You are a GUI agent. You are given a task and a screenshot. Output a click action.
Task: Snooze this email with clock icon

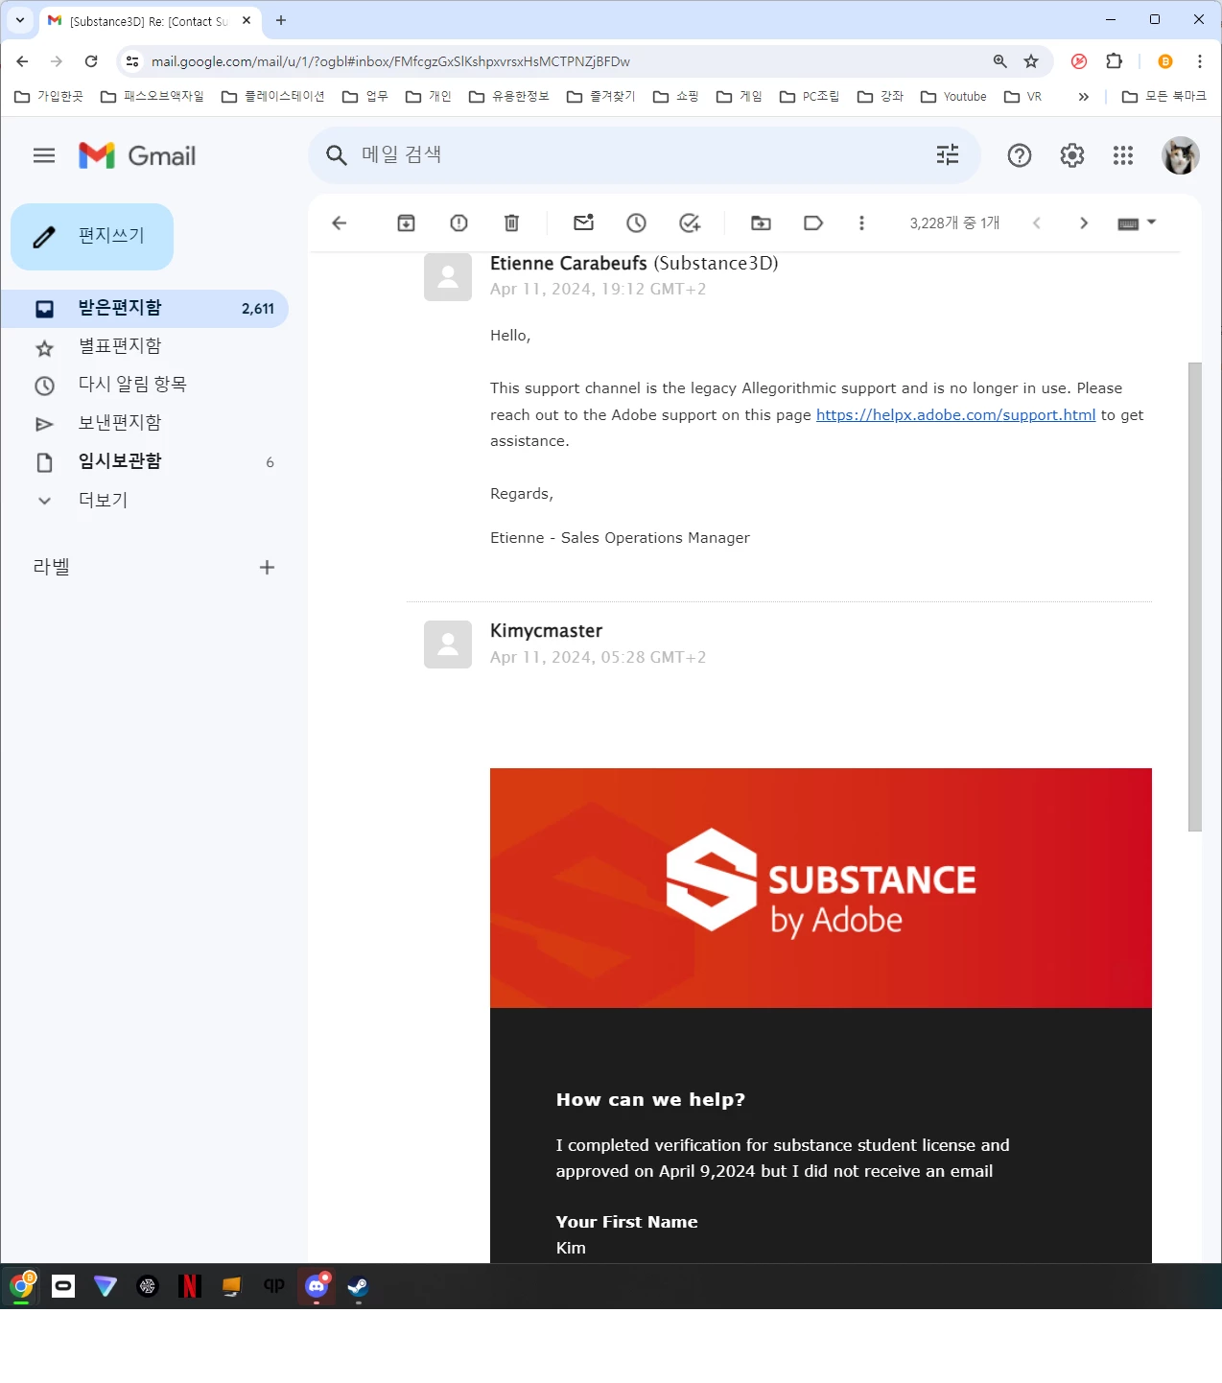point(636,223)
